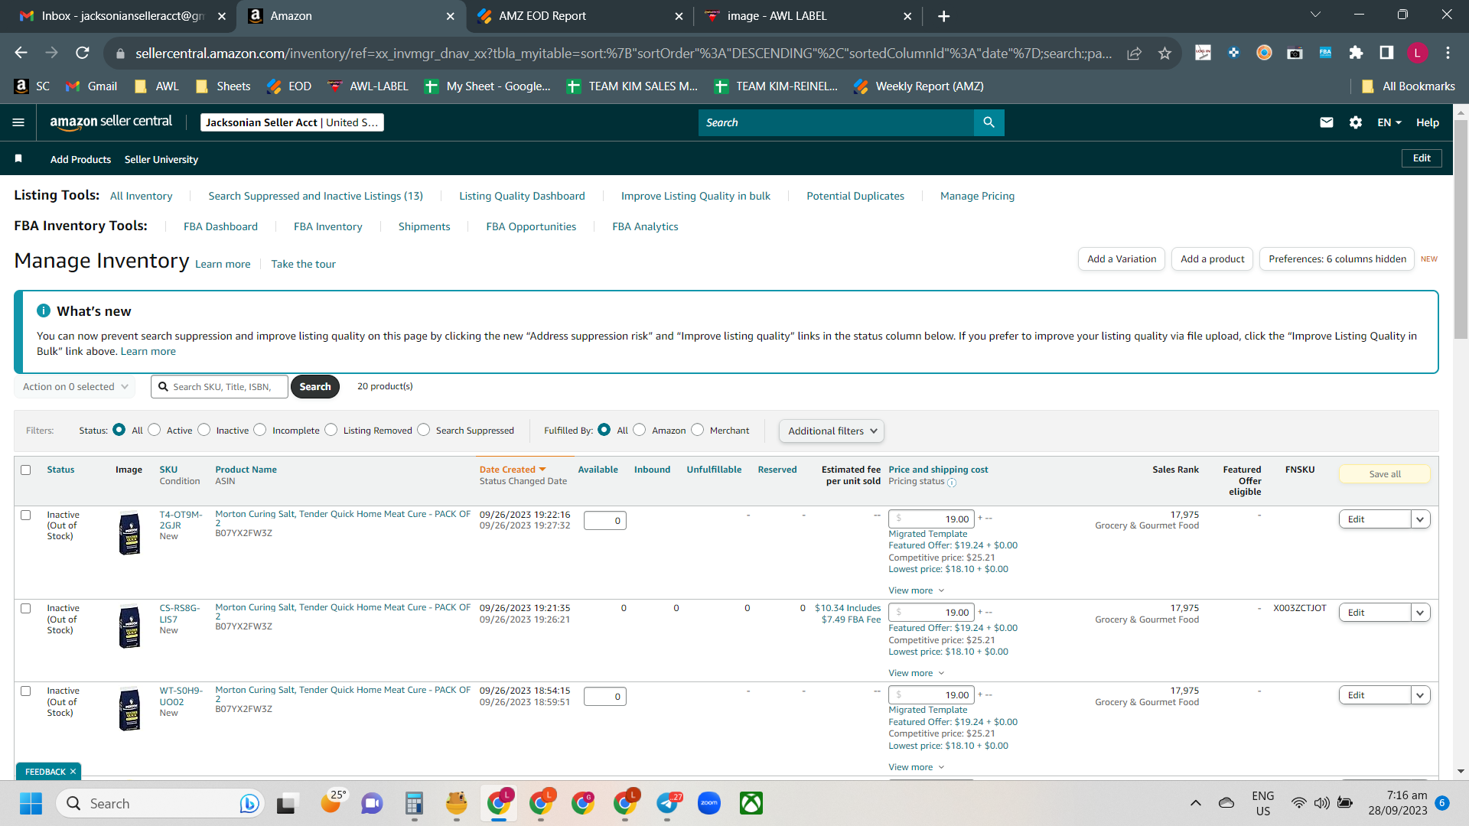Click the Save all button

click(x=1385, y=474)
